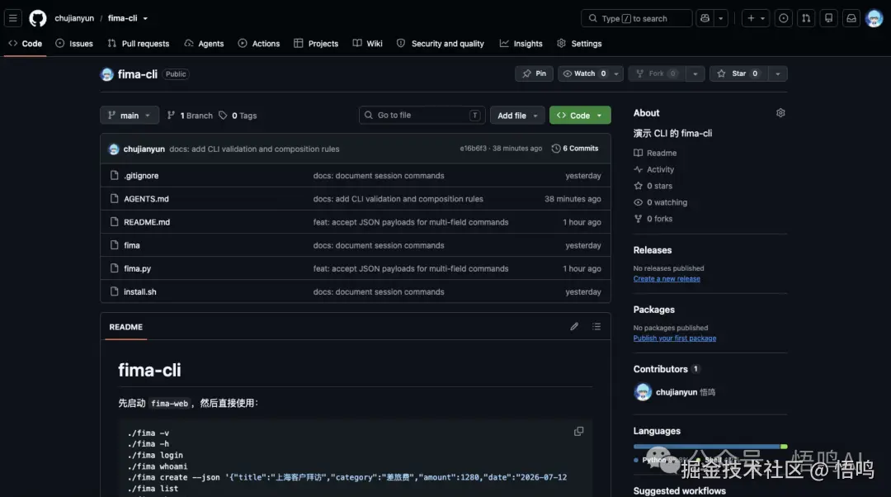
Task: Open commit history clock icon
Action: pyautogui.click(x=556, y=149)
